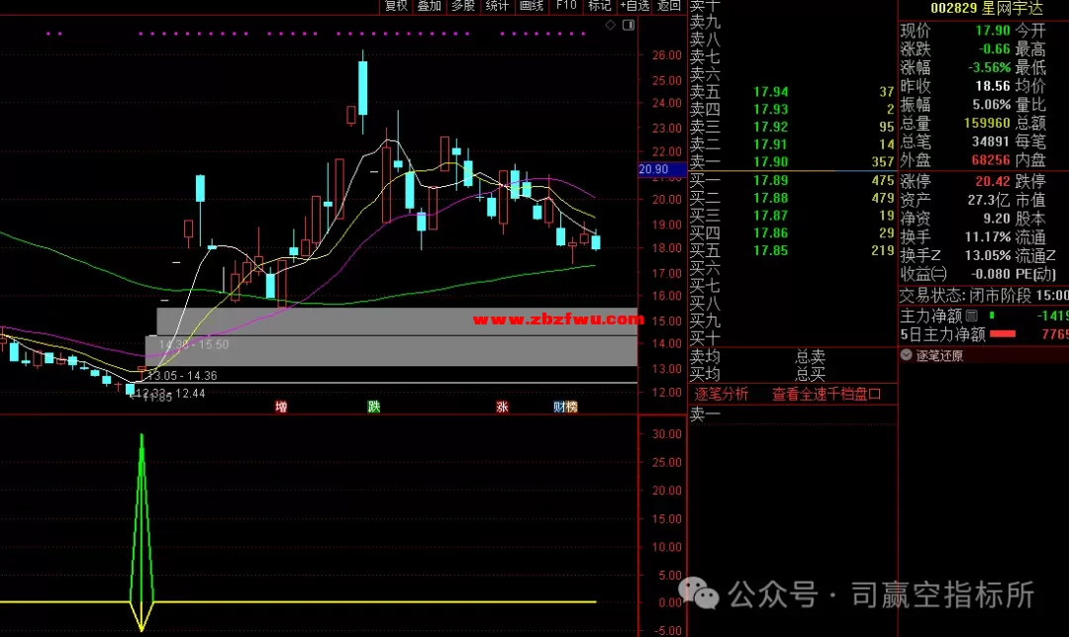Click the 换手Z value 13.05%

987,255
